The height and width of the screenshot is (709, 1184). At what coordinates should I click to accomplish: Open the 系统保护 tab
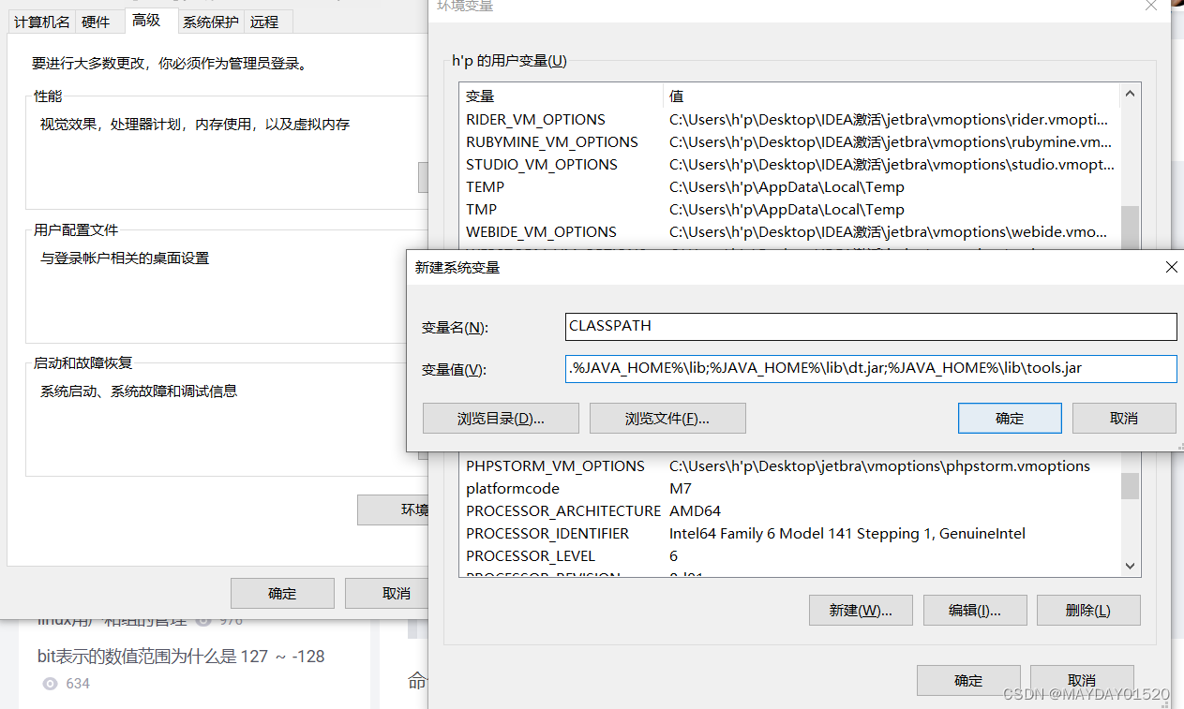point(210,22)
